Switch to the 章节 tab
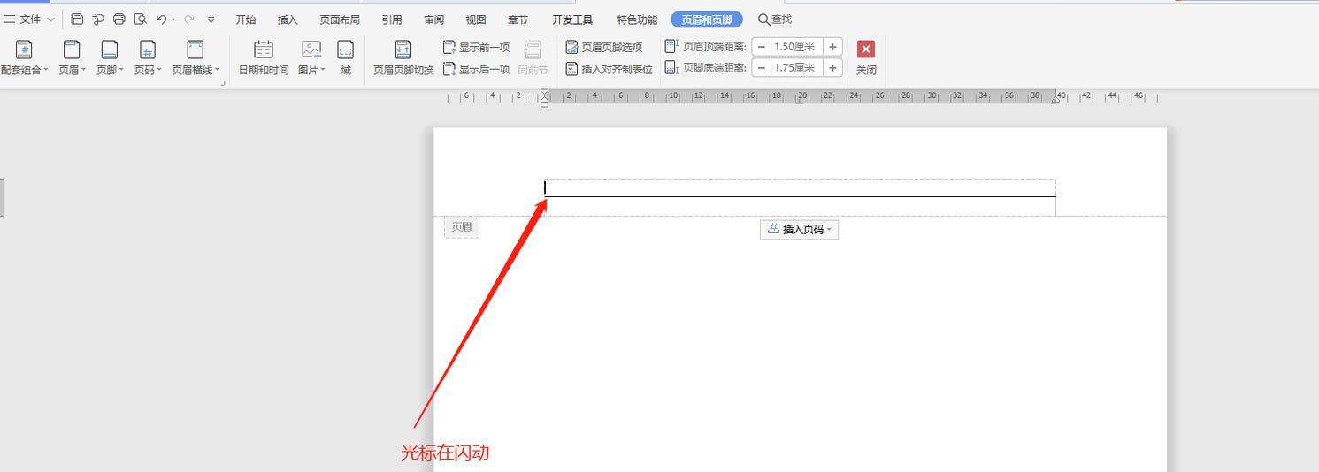1319x472 pixels. (x=518, y=19)
